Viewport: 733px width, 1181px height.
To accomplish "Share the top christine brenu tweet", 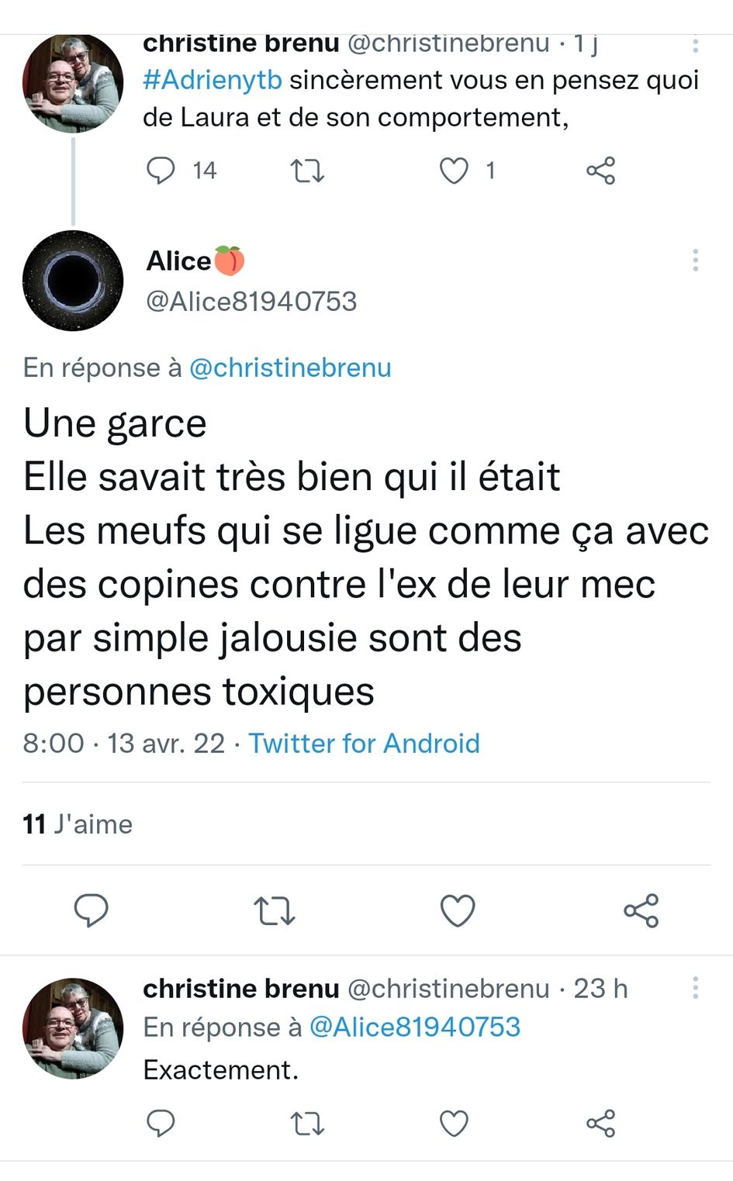I will click(x=600, y=171).
